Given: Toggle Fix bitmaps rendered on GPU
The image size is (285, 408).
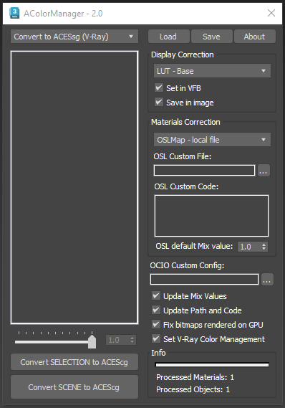Looking at the screenshot, I should point(156,324).
